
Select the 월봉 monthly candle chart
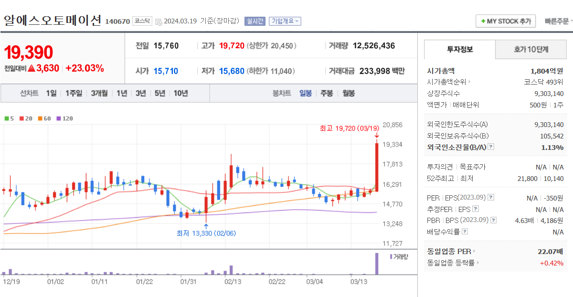click(x=349, y=93)
